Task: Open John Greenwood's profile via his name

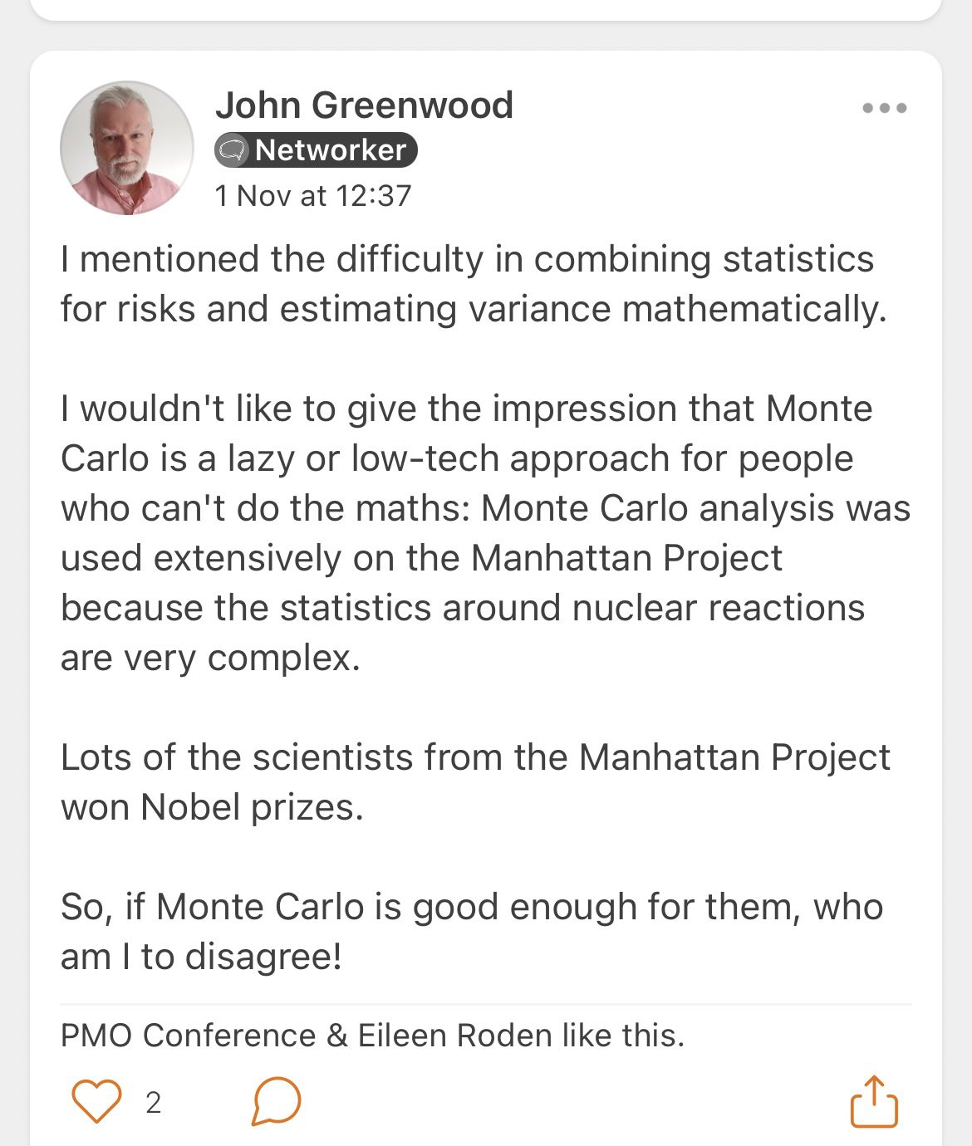Action: [364, 105]
